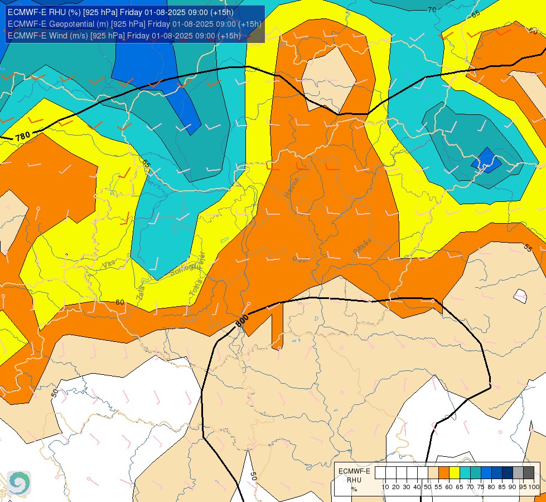The image size is (546, 502).
Task: Click the '40' tick label in the legend
Action: (x=417, y=487)
